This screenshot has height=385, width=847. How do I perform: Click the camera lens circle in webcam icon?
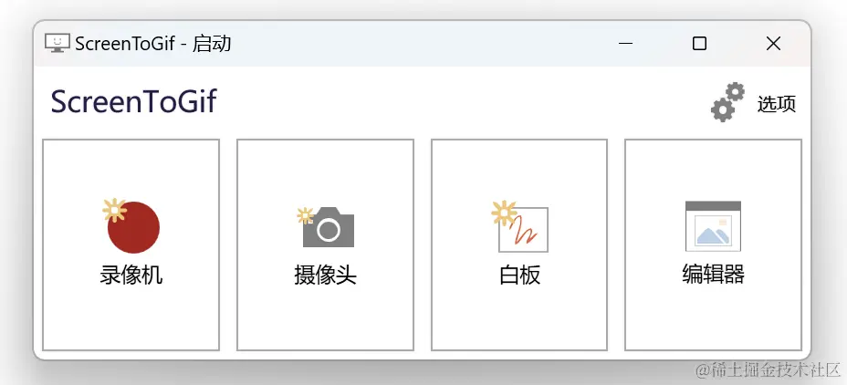[328, 231]
